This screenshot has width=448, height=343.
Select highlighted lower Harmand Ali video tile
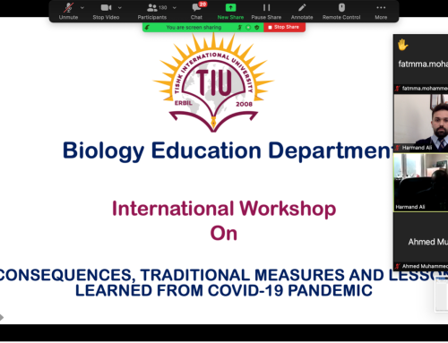pyautogui.click(x=421, y=182)
